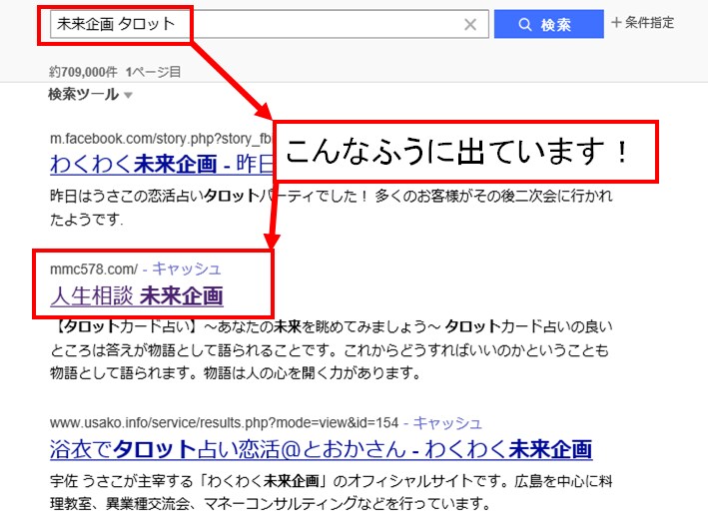Click the www.usako.info/service/results.php URL text

224,423
